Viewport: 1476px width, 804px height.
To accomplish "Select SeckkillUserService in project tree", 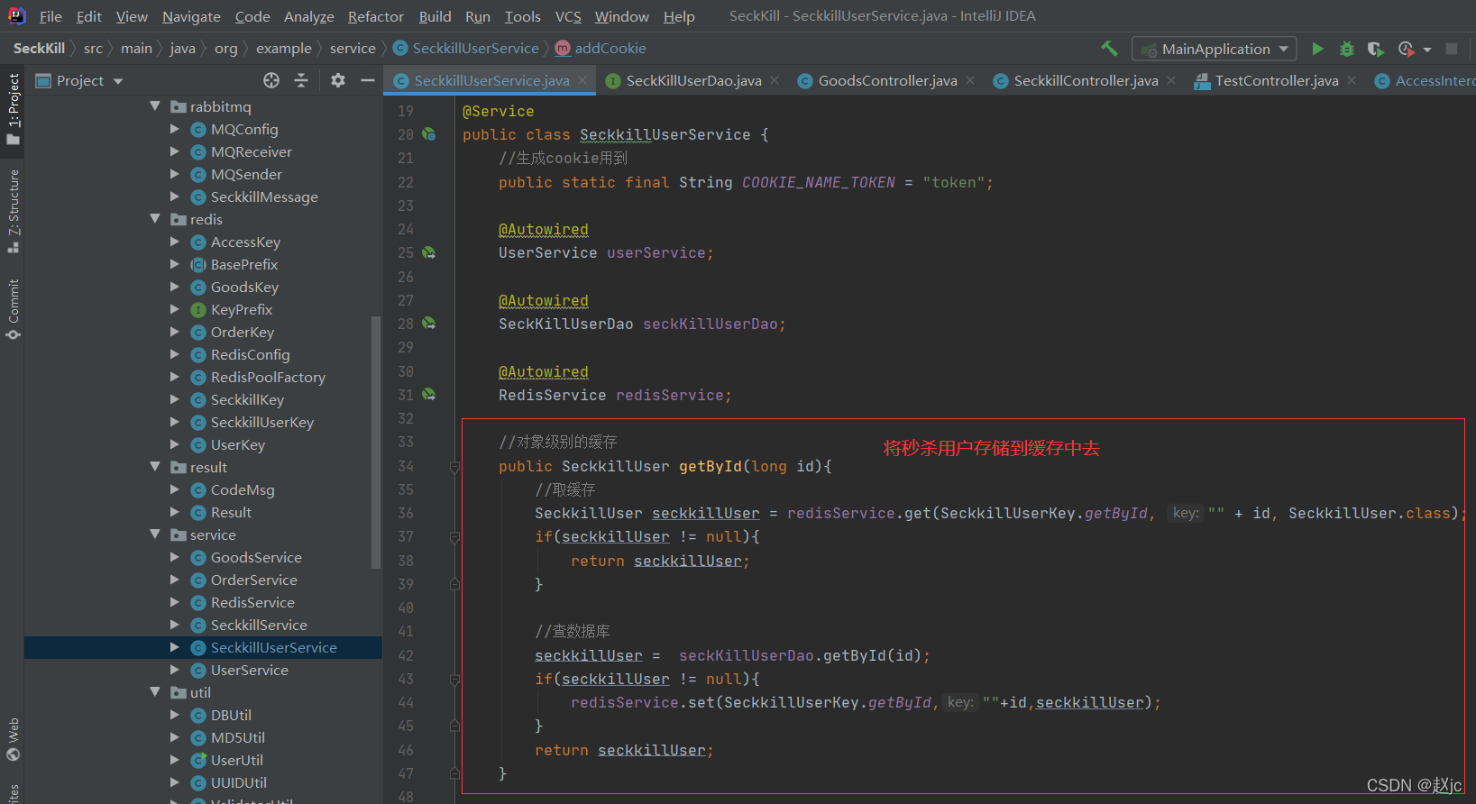I will (x=273, y=647).
